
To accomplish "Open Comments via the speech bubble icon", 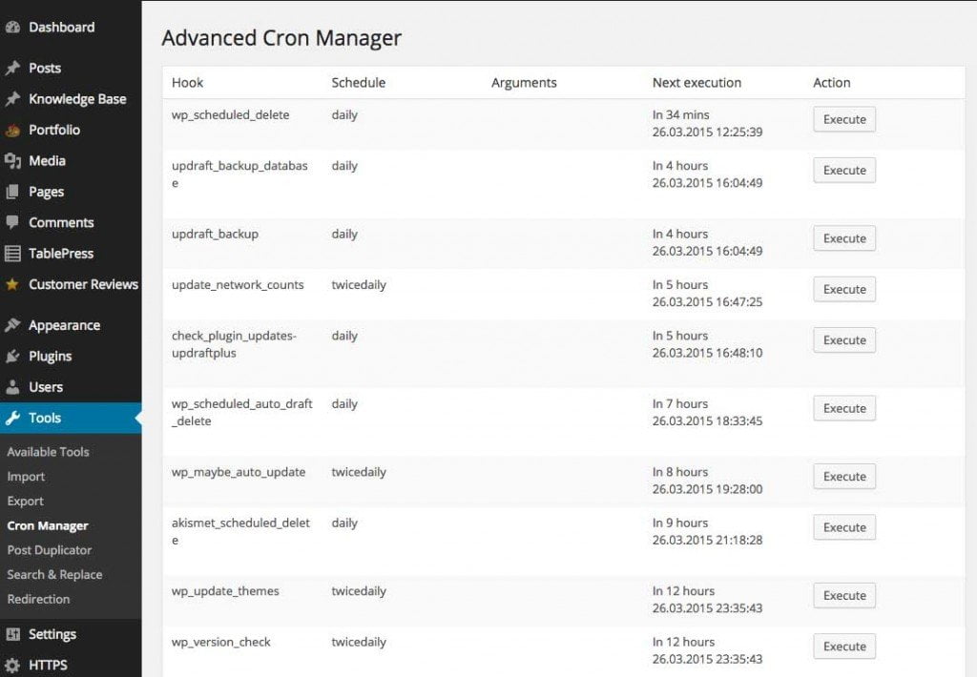I will [13, 222].
